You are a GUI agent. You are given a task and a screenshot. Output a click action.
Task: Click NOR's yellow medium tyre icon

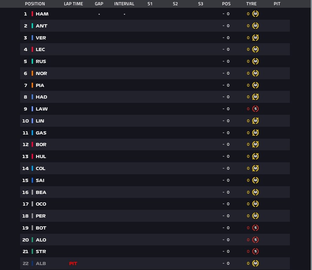tap(255, 73)
